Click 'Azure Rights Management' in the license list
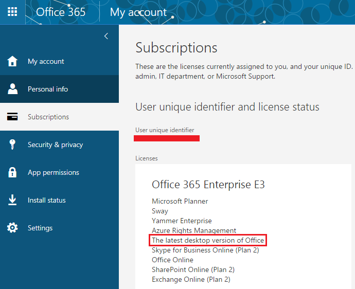This screenshot has height=289, width=355. click(194, 230)
